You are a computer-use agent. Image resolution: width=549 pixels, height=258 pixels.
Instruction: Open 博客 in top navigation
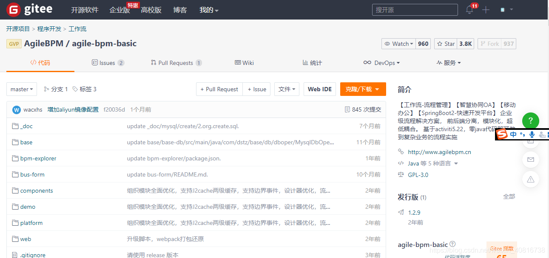click(x=180, y=10)
